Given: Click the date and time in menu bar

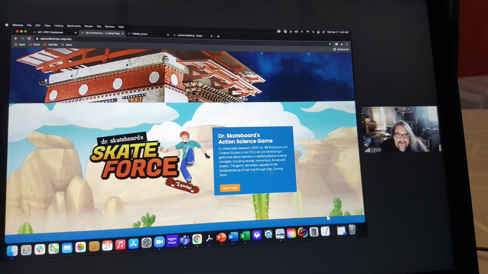Looking at the screenshot, I should 338,32.
